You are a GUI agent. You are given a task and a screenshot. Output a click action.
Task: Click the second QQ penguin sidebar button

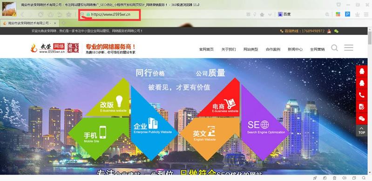click(362, 83)
